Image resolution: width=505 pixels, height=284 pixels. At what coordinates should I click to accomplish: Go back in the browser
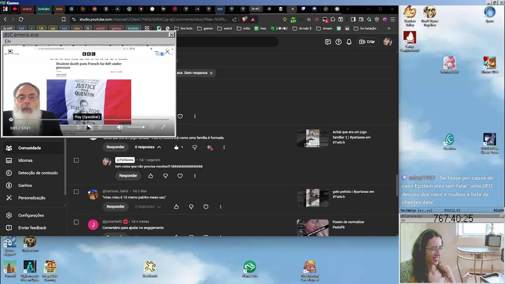point(5,19)
